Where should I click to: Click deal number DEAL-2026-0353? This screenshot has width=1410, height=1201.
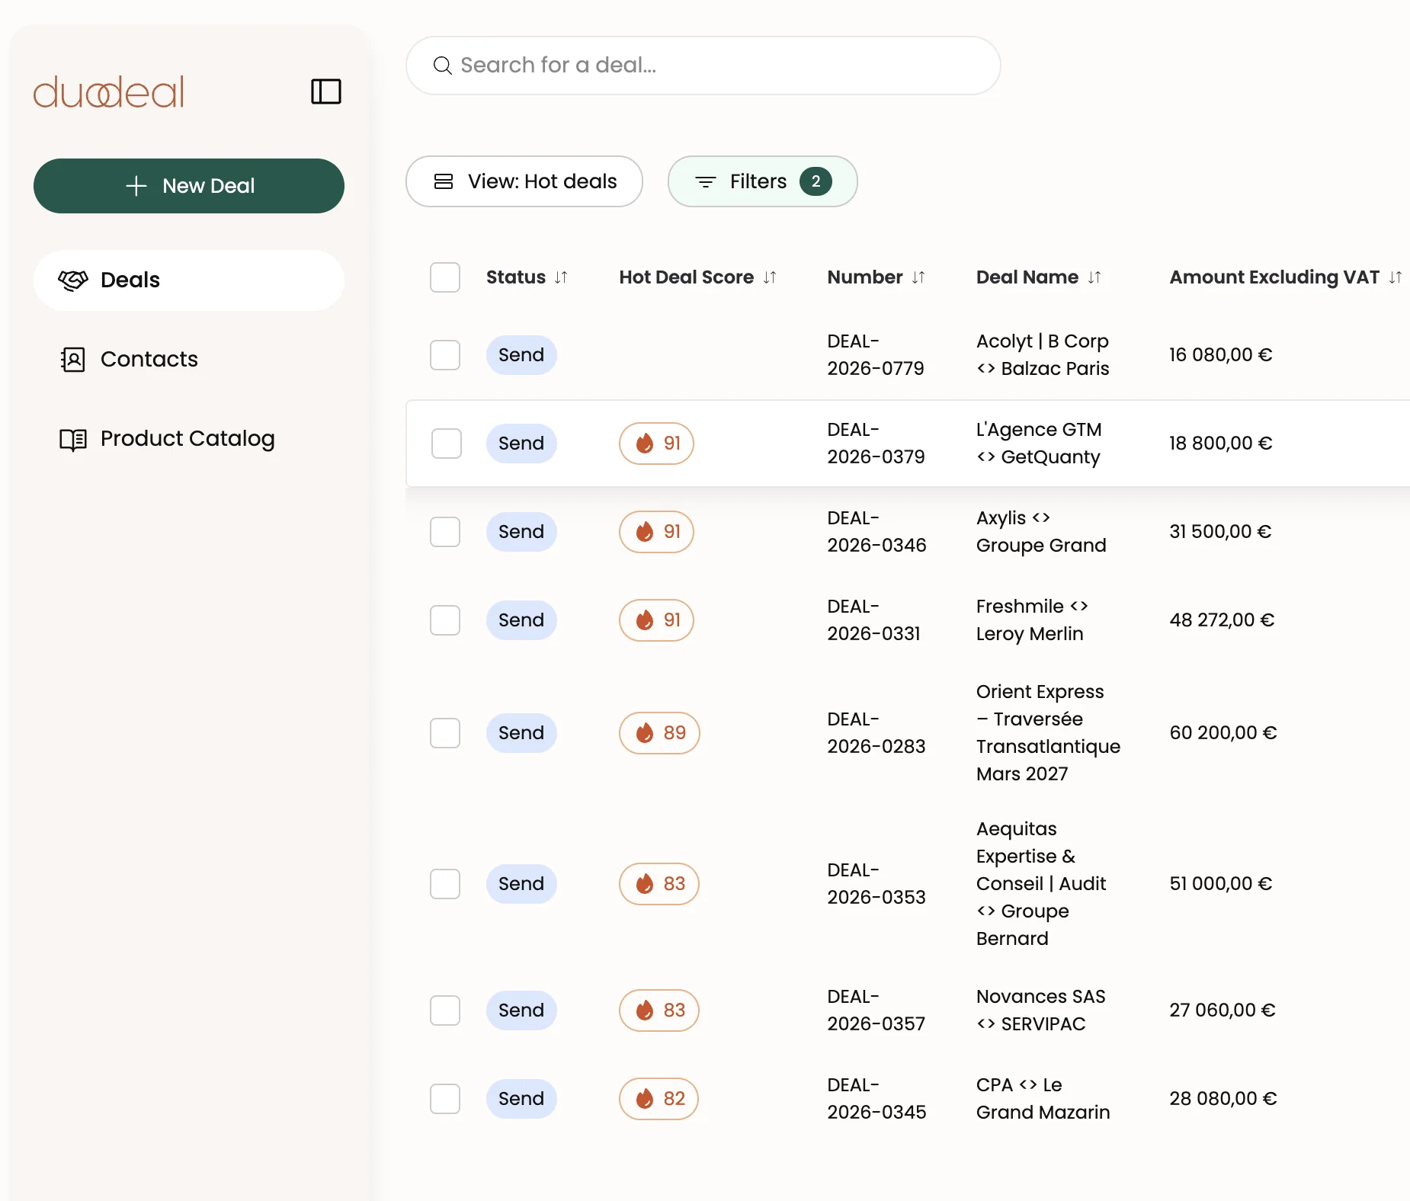876,884
